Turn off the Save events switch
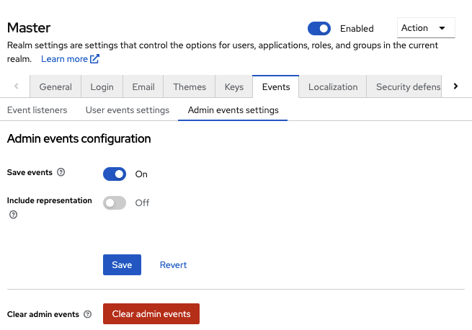The height and width of the screenshot is (330, 472). point(115,174)
